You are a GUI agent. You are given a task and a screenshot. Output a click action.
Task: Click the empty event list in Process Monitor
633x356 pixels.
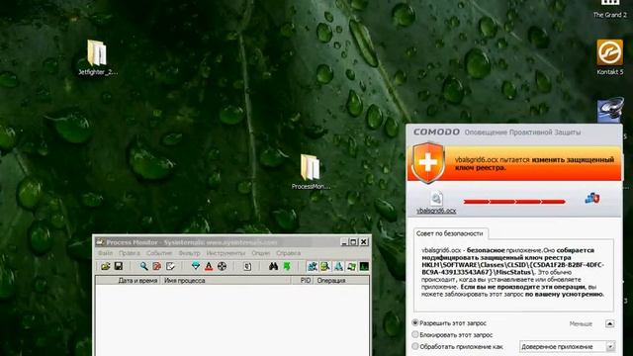[232, 320]
